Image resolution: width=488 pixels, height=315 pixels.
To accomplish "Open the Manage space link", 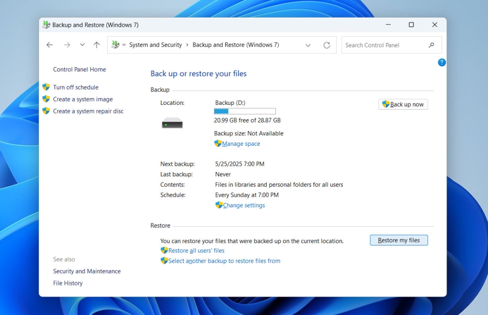I will pyautogui.click(x=241, y=144).
